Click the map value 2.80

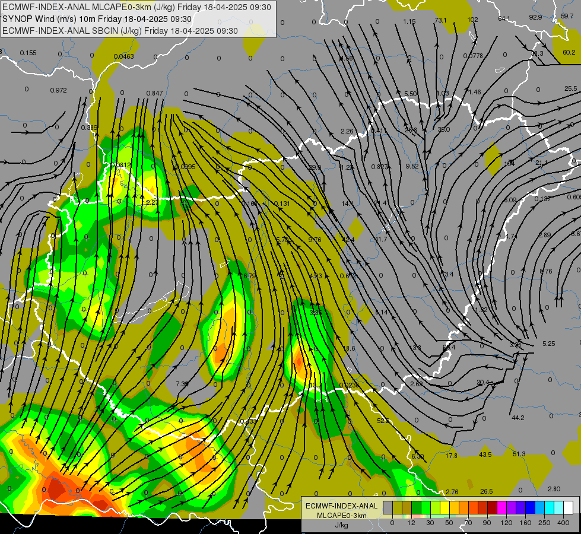(554, 489)
